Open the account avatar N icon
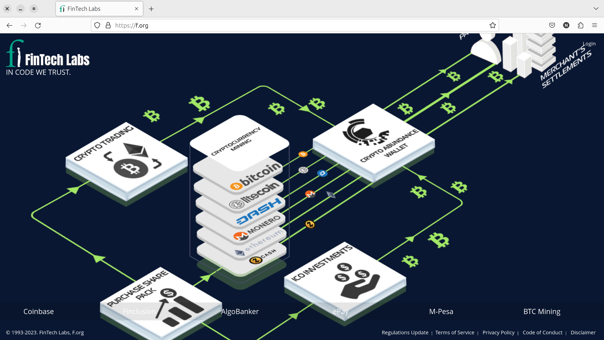This screenshot has height=340, width=604. pos(566,25)
